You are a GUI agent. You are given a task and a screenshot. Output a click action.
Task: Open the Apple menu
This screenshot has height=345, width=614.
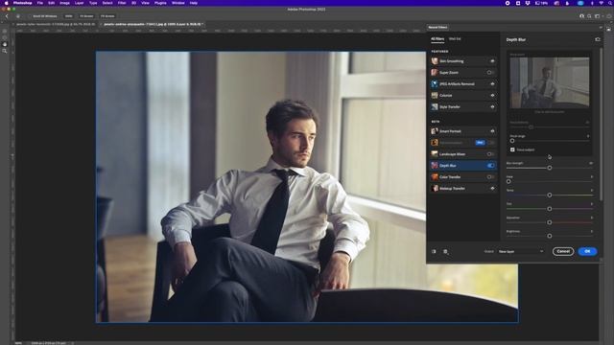pyautogui.click(x=6, y=3)
